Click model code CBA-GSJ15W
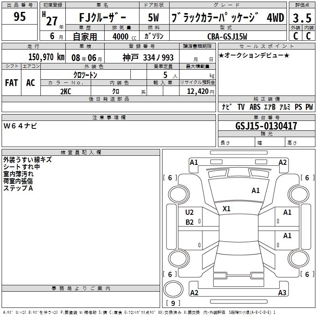 [227, 36]
